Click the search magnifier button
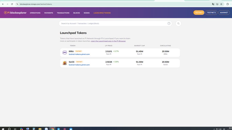The height and width of the screenshot is (130, 232). point(178,23)
